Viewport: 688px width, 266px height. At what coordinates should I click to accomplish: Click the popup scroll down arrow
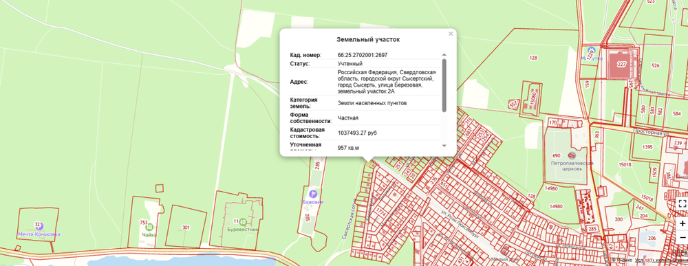[444, 146]
